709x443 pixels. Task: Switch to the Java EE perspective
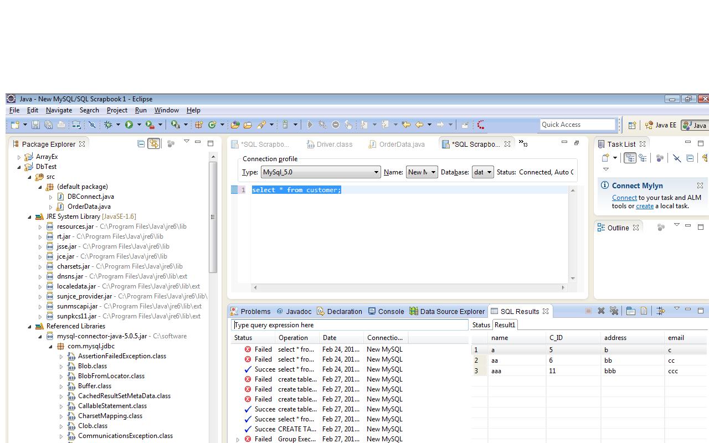(x=660, y=125)
